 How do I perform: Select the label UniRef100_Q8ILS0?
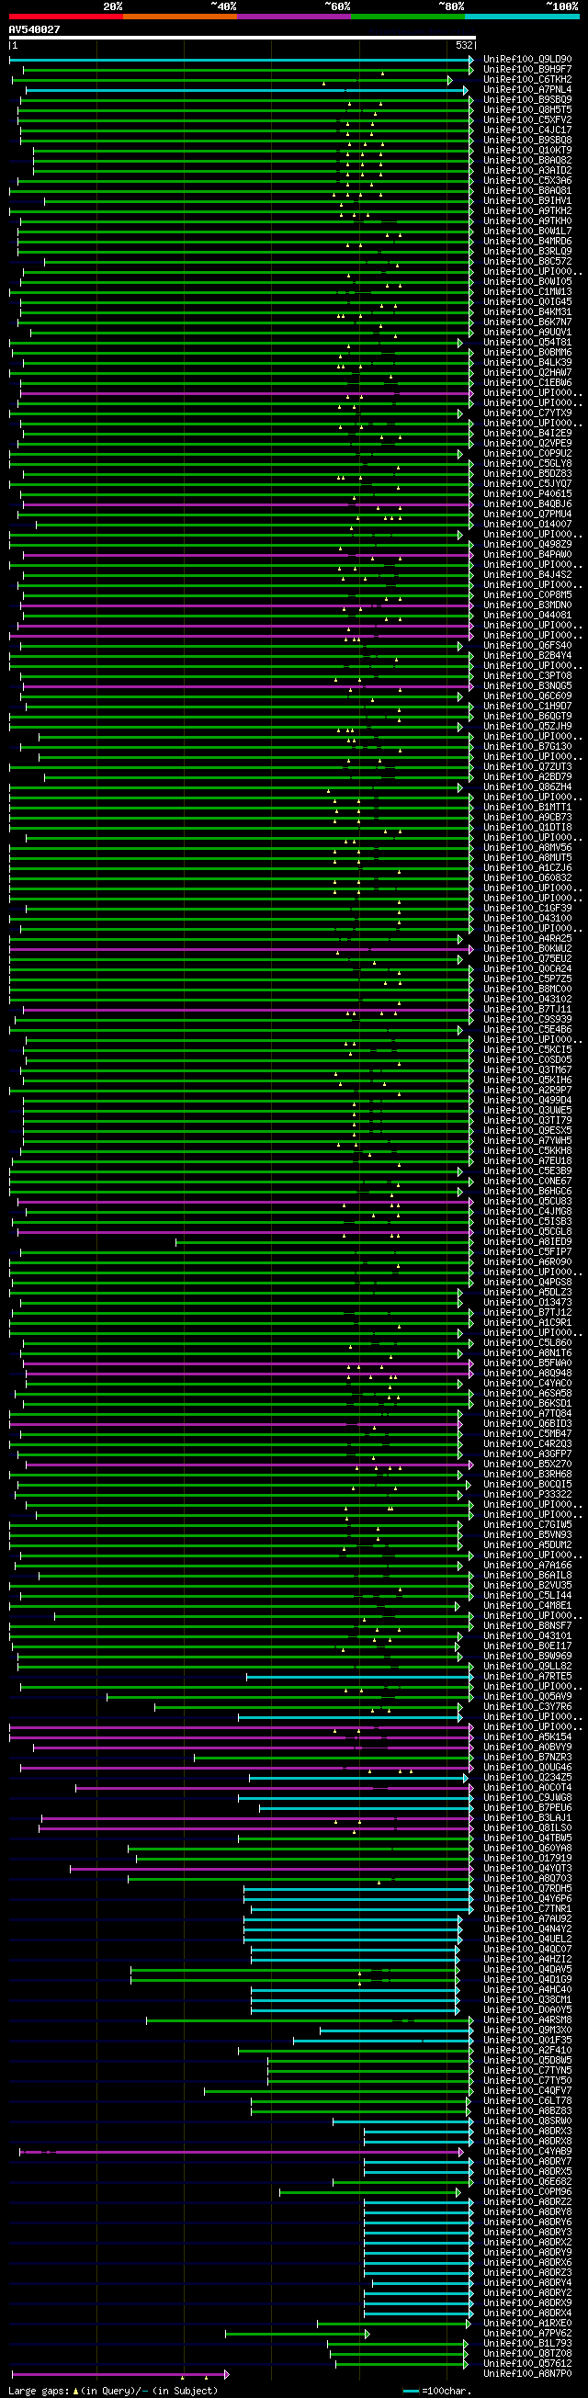[x=527, y=1828]
